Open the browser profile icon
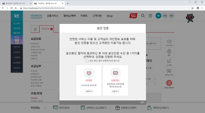The width and height of the screenshot is (205, 113). tap(198, 8)
